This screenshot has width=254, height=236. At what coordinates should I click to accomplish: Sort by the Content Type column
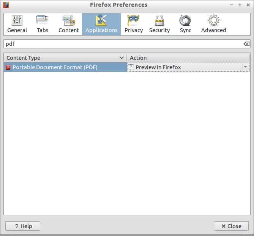click(x=65, y=58)
